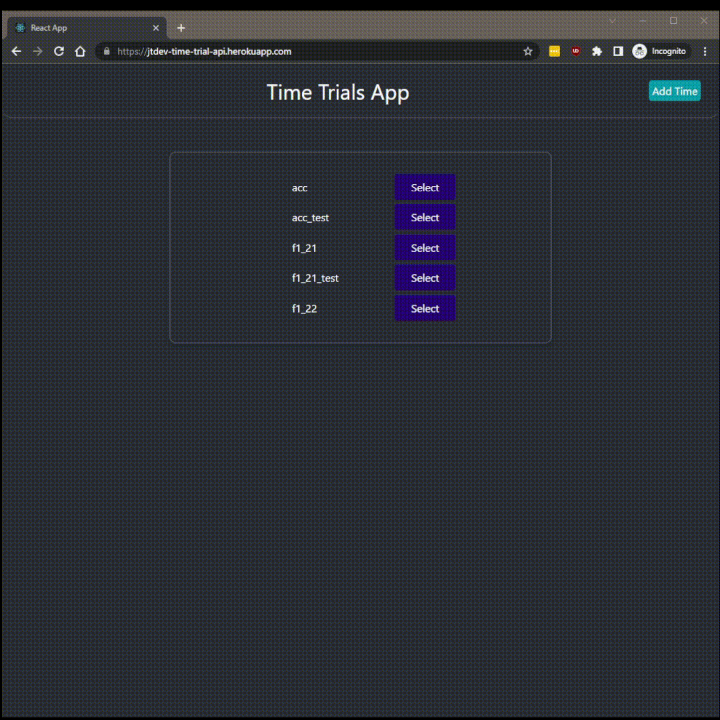
Task: Select the f1_22 entry
Action: click(425, 308)
